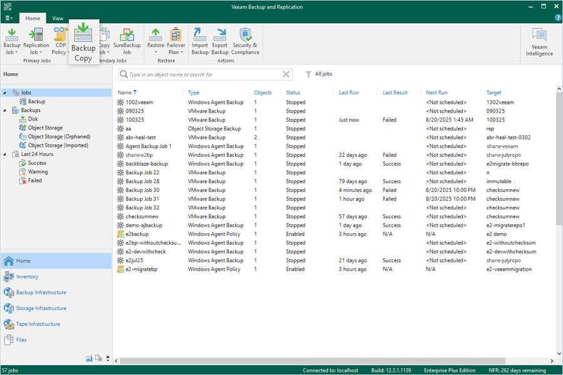Screen dimensions: 563x375
Task: Select Object Storage (Imported) item
Action: tap(54, 146)
